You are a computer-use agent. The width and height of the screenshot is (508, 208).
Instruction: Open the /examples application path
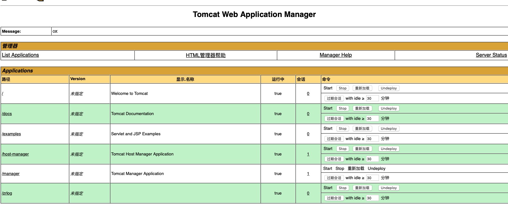11,134
